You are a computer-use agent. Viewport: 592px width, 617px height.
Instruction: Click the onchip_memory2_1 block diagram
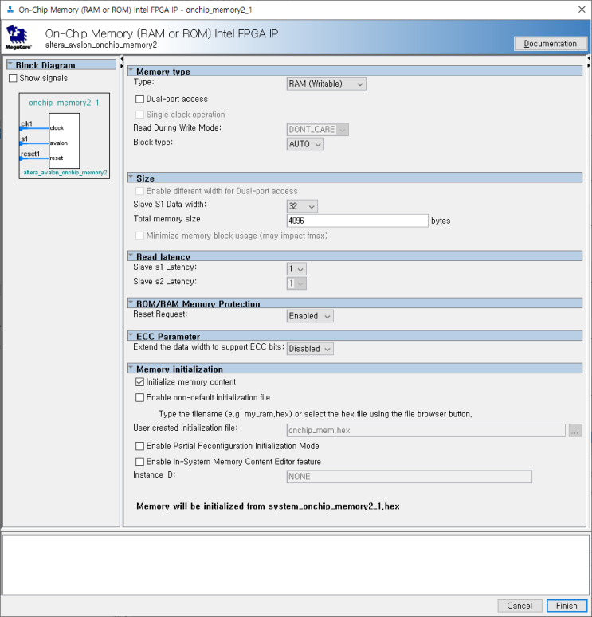pyautogui.click(x=65, y=136)
